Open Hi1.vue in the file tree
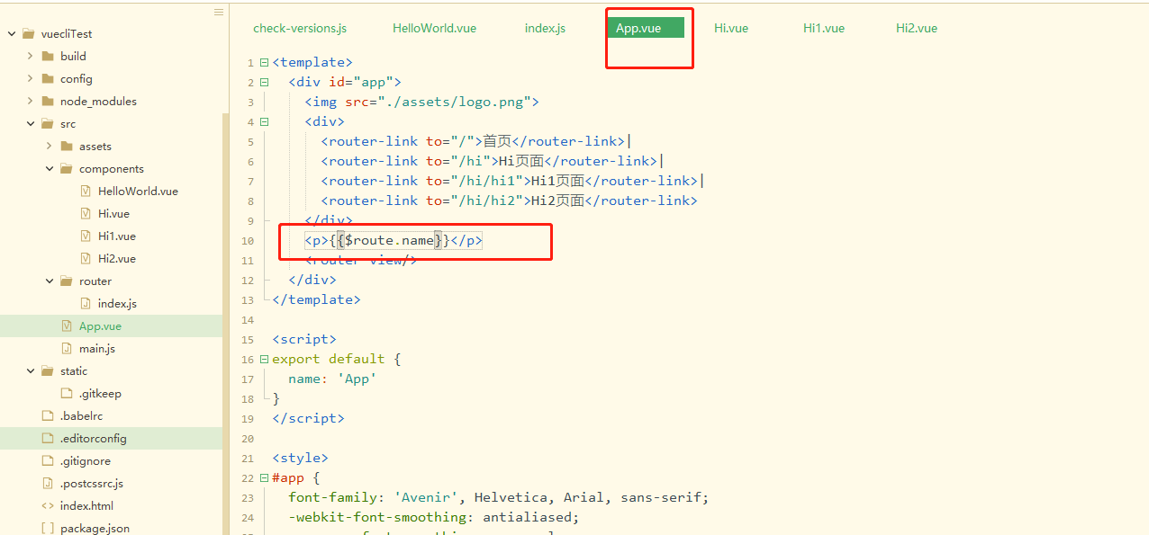The image size is (1149, 535). (117, 236)
